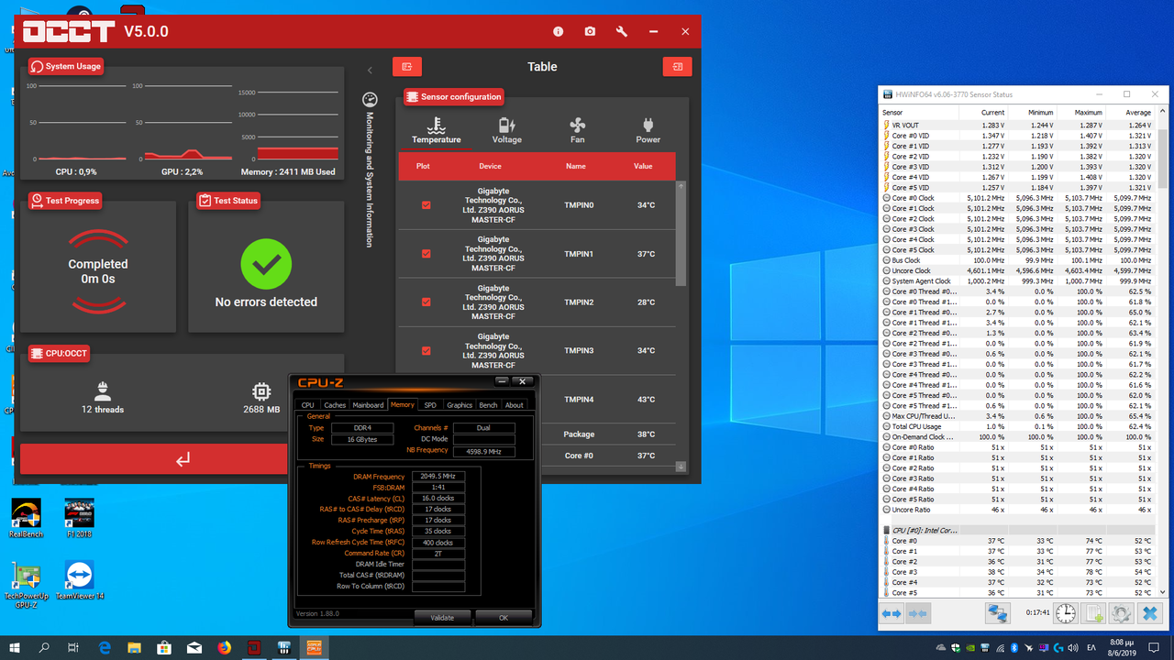Close HWiNFO sensors with blue X icon
Screen dimensions: 1174x660
point(1150,613)
